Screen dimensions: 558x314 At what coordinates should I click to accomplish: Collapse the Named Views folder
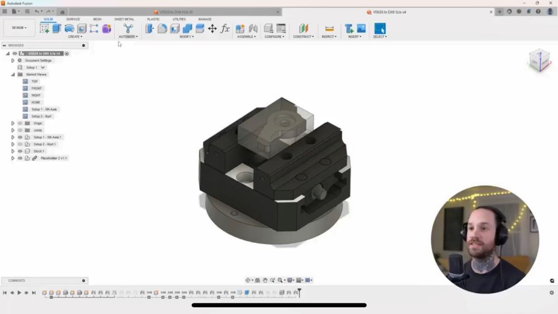pos(13,74)
